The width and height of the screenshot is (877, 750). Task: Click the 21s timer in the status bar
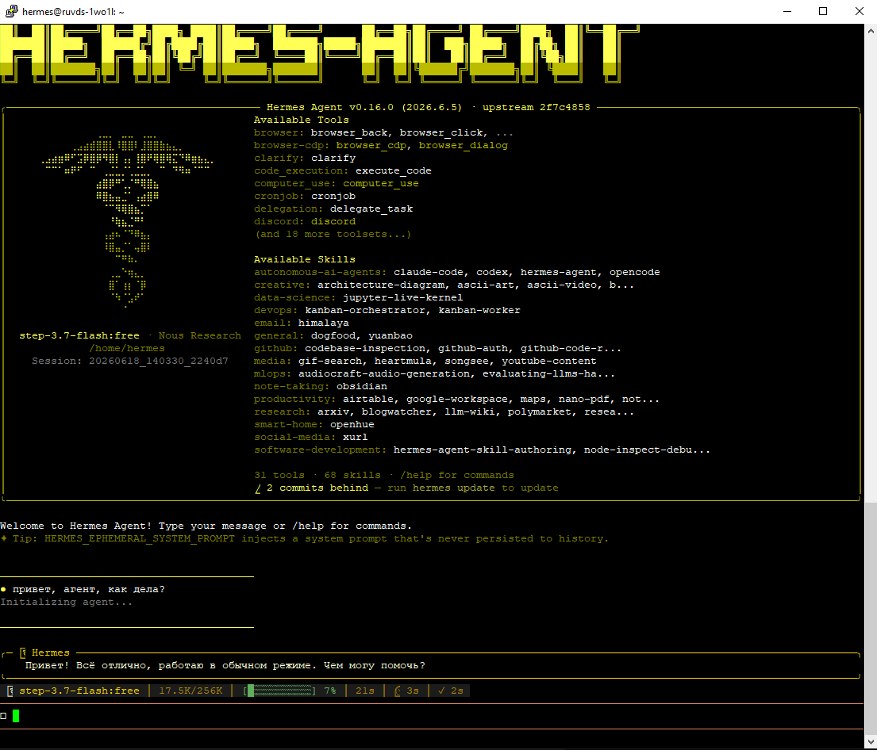(x=365, y=691)
